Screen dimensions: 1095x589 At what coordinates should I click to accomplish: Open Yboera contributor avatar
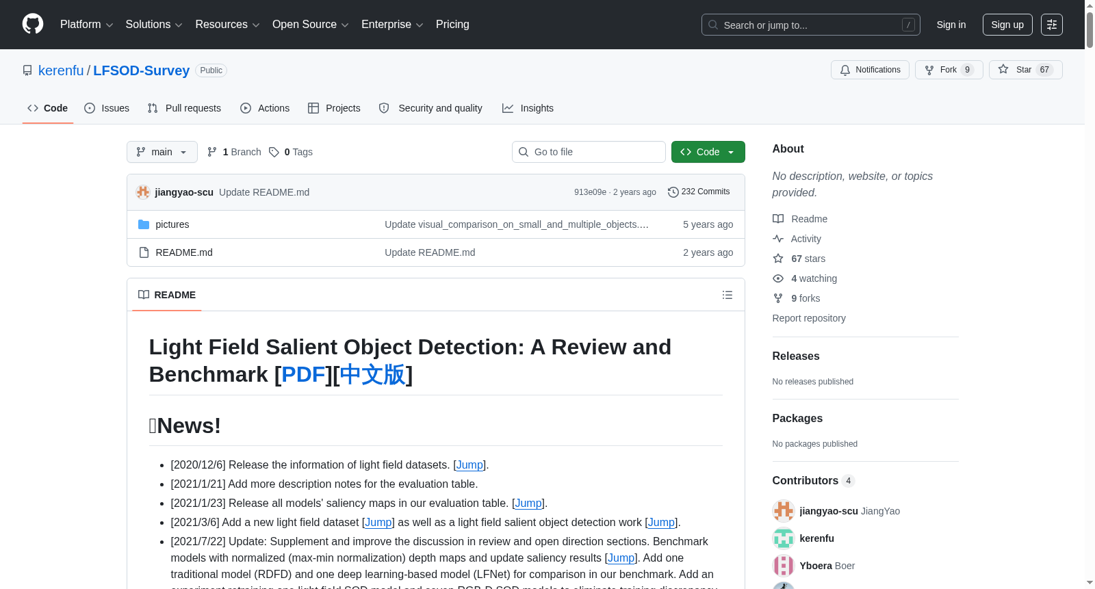tap(784, 566)
